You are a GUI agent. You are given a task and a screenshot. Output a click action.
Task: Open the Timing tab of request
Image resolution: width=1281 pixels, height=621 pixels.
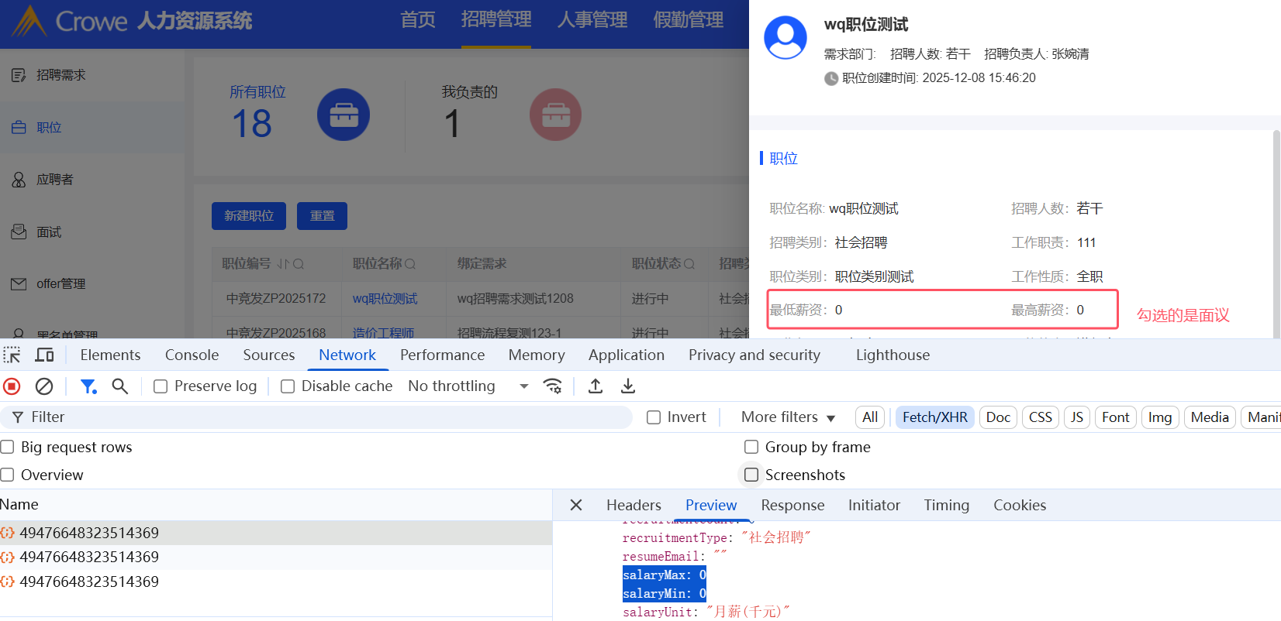click(946, 506)
